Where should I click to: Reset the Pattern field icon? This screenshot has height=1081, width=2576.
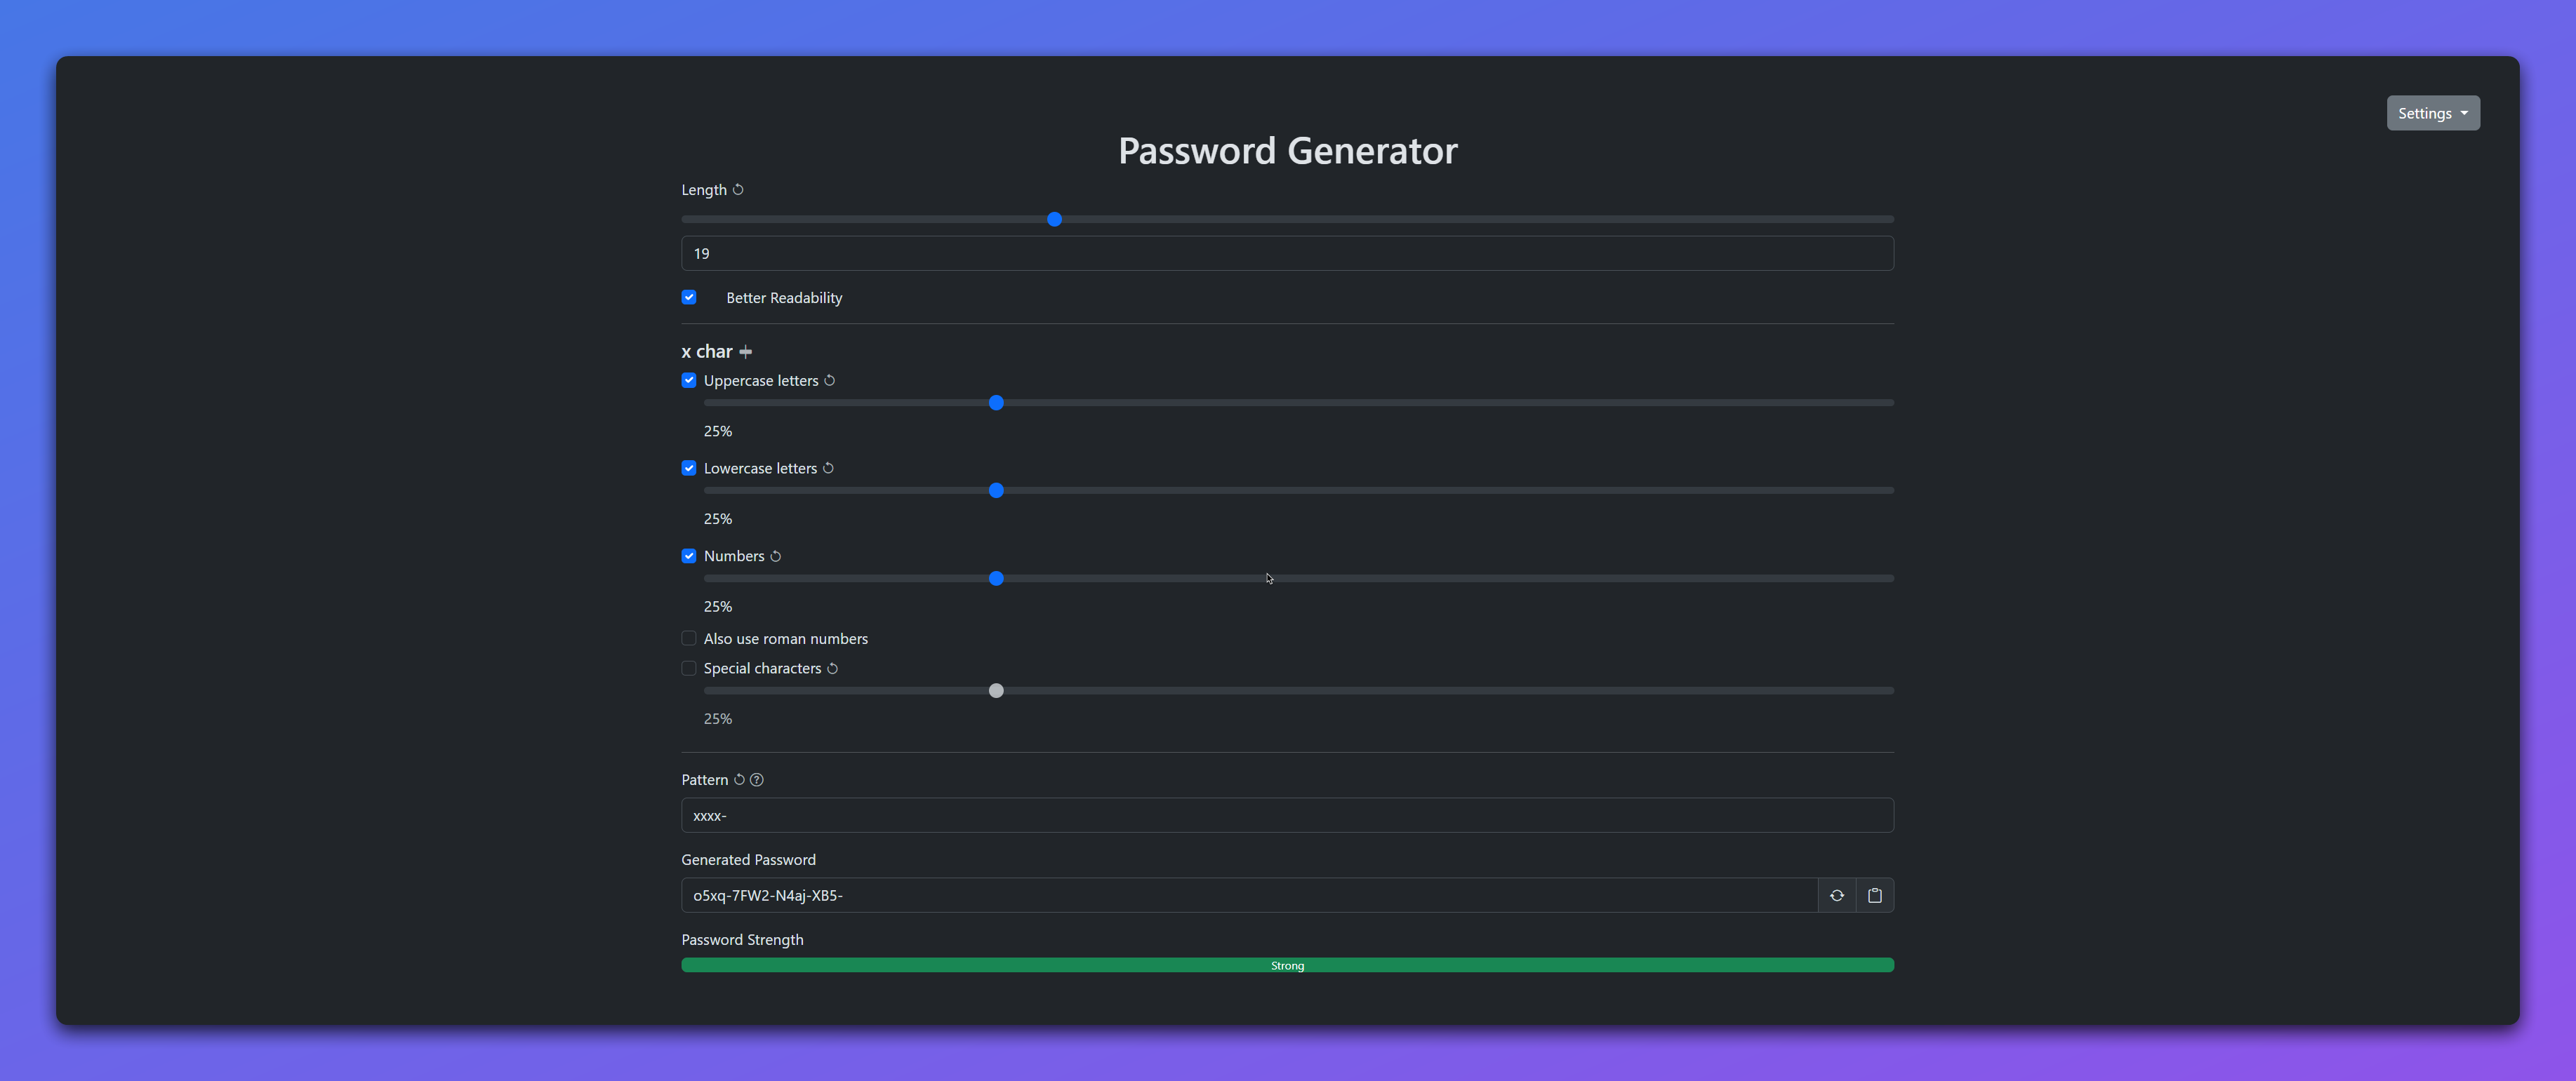[x=739, y=780]
